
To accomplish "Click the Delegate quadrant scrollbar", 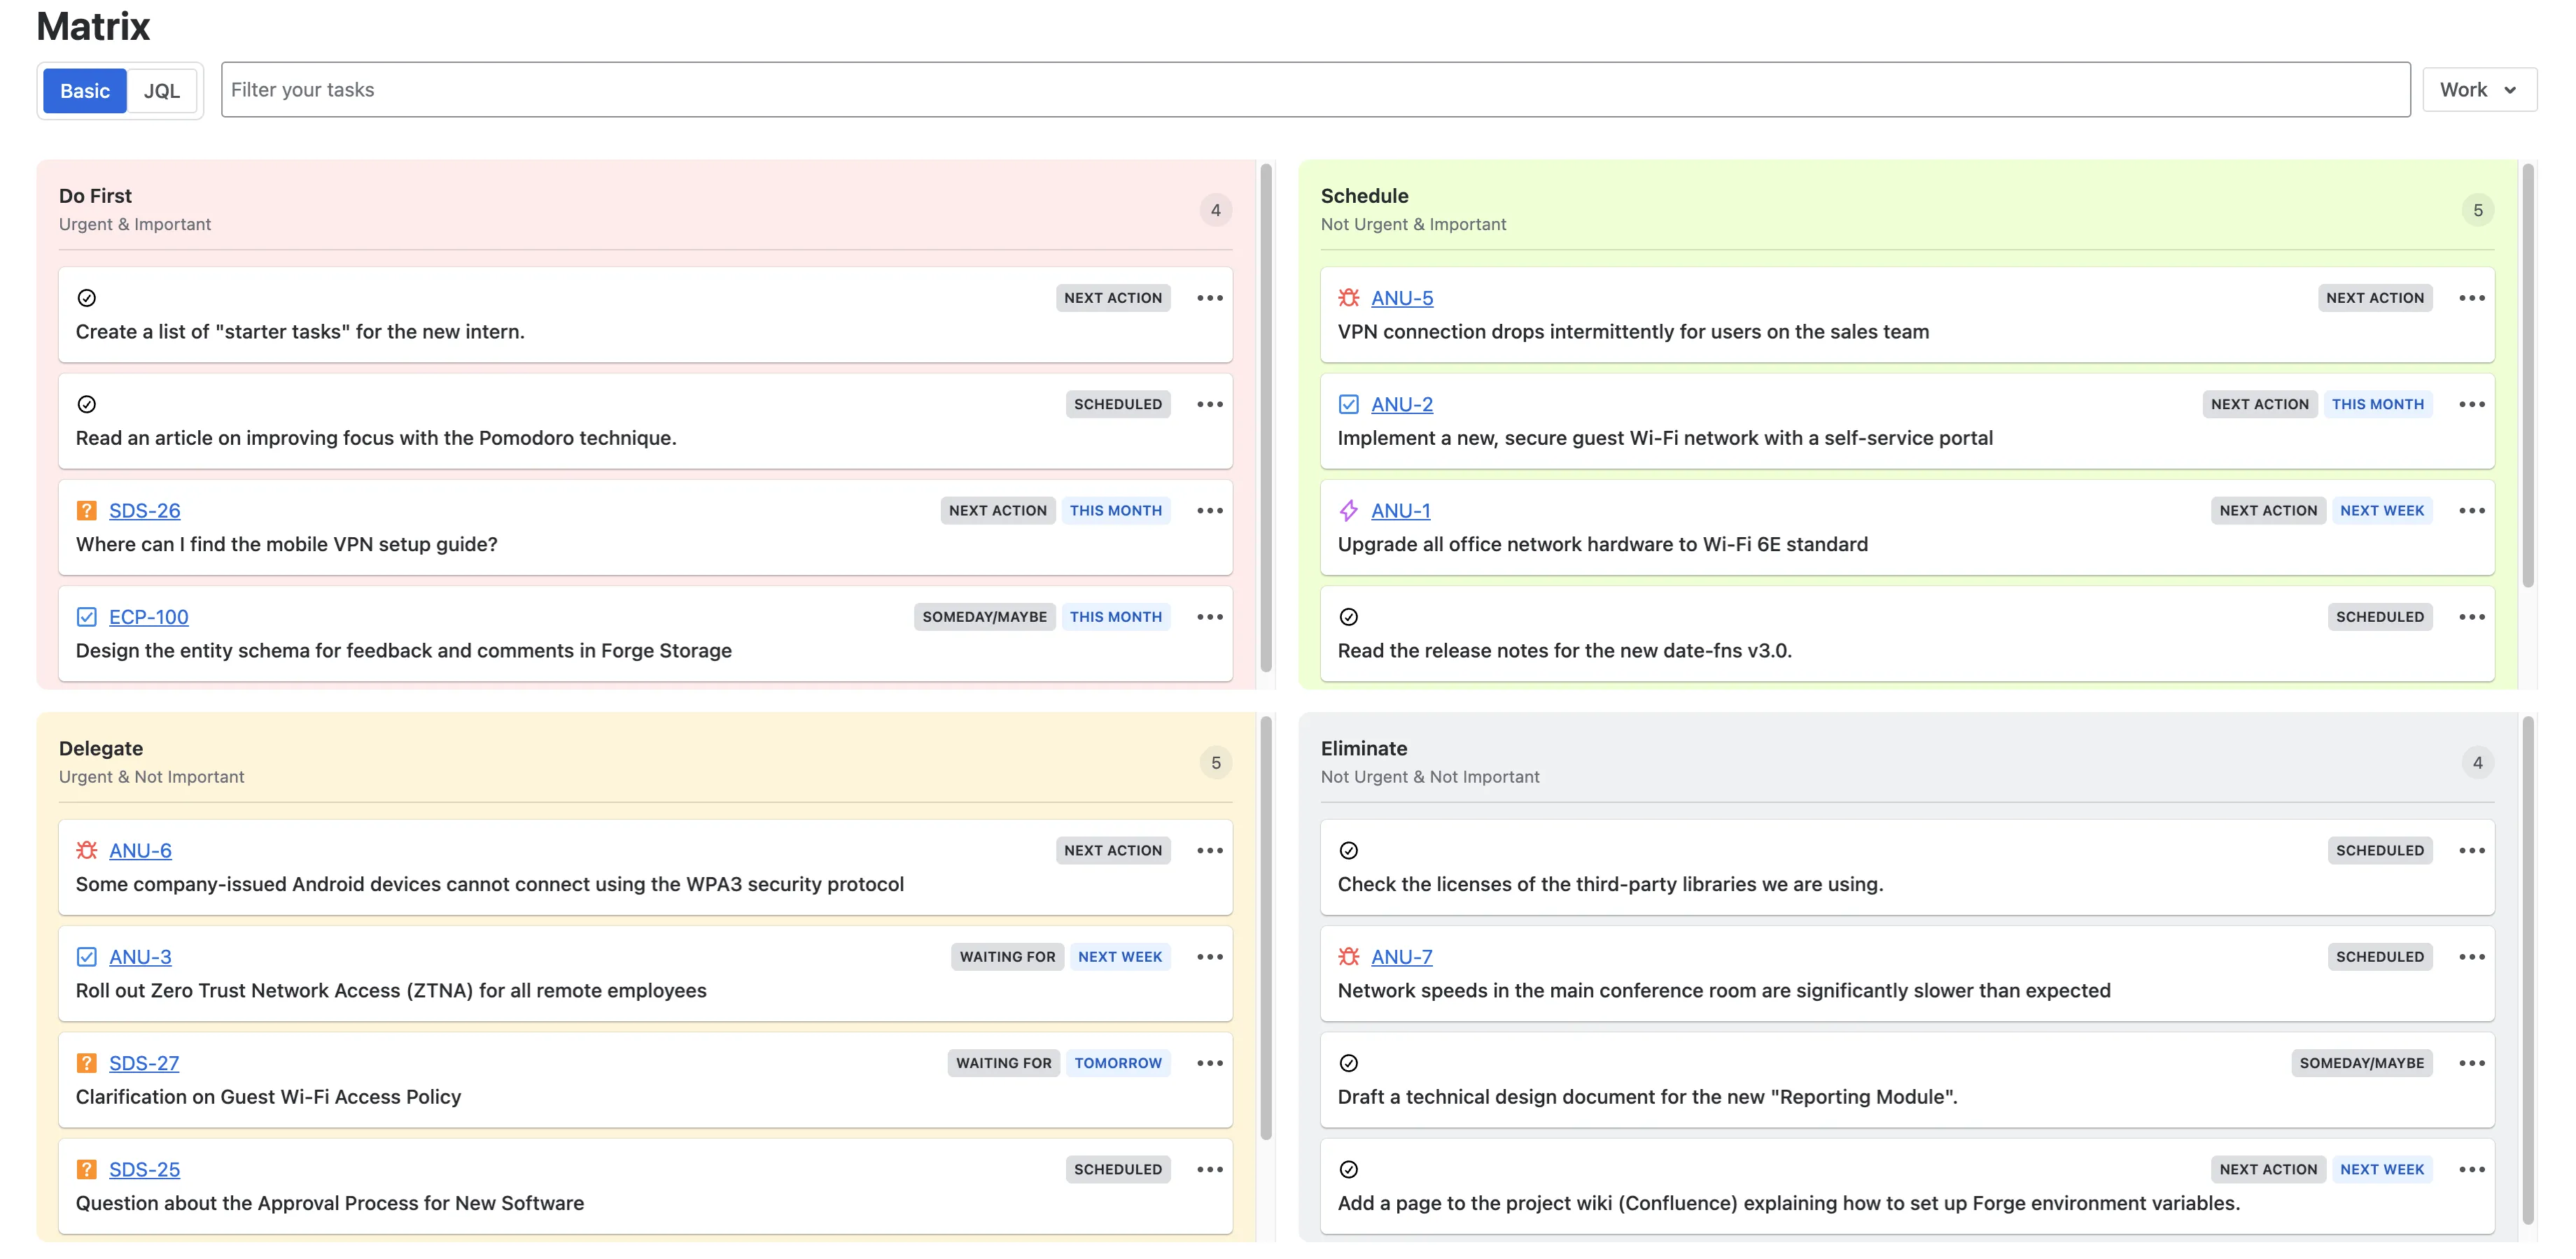I will pos(1266,928).
